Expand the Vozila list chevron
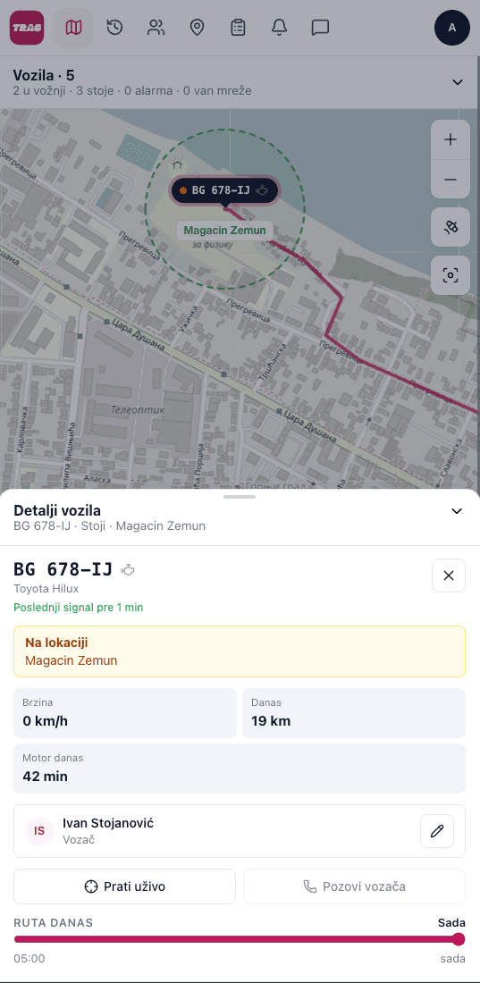 tap(458, 82)
